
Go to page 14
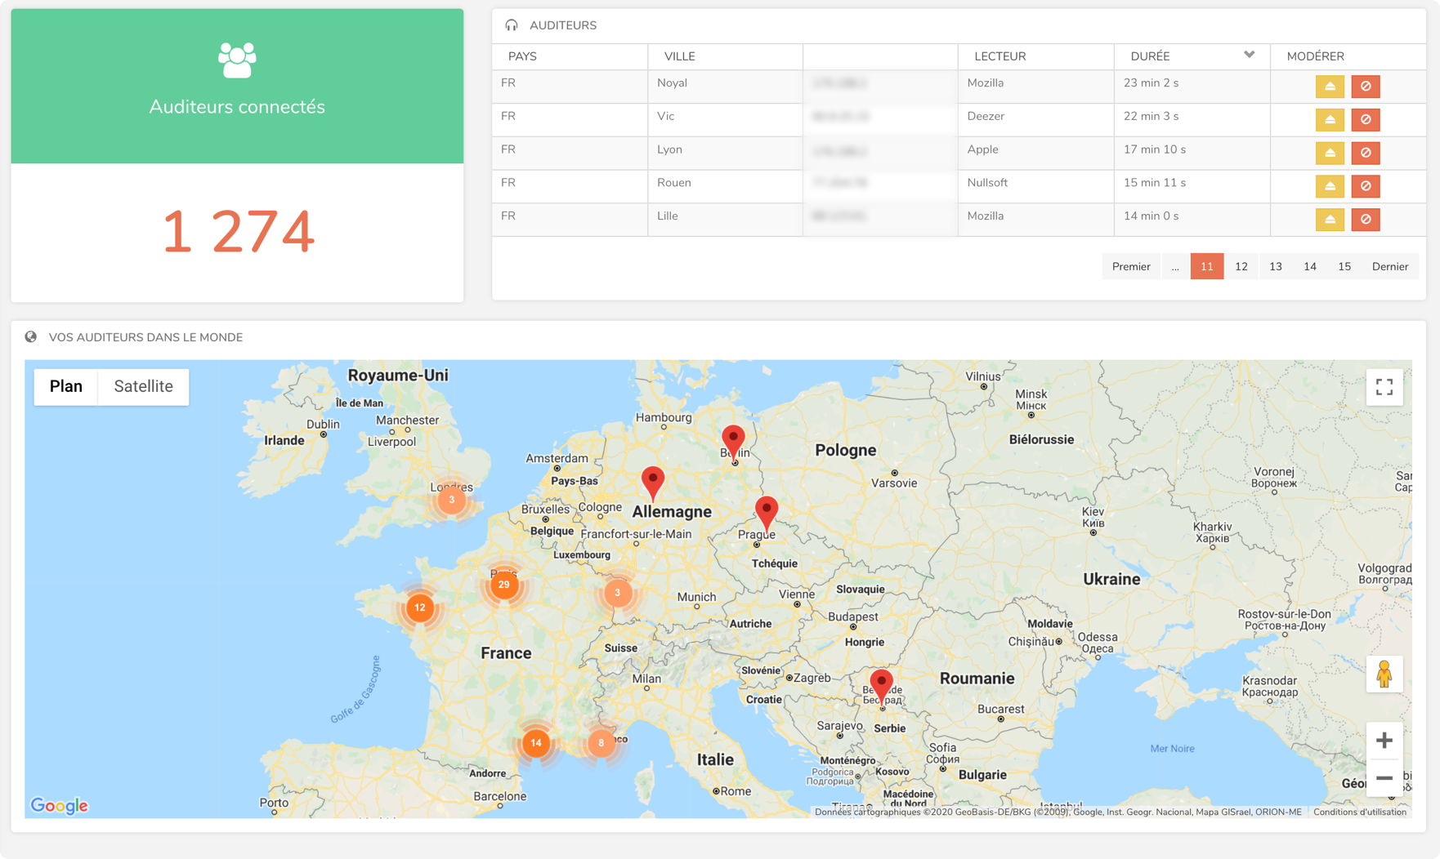1310,266
